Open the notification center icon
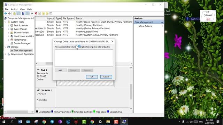The width and height of the screenshot is (223, 125). pyautogui.click(x=218, y=122)
